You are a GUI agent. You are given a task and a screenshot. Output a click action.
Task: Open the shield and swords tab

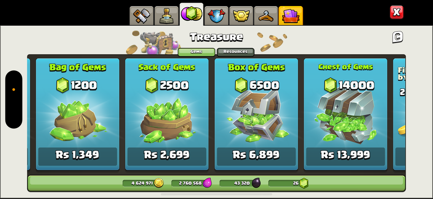tap(216, 16)
